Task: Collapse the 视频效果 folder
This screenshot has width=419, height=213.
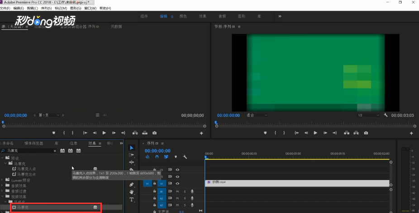Action: pyautogui.click(x=2, y=196)
